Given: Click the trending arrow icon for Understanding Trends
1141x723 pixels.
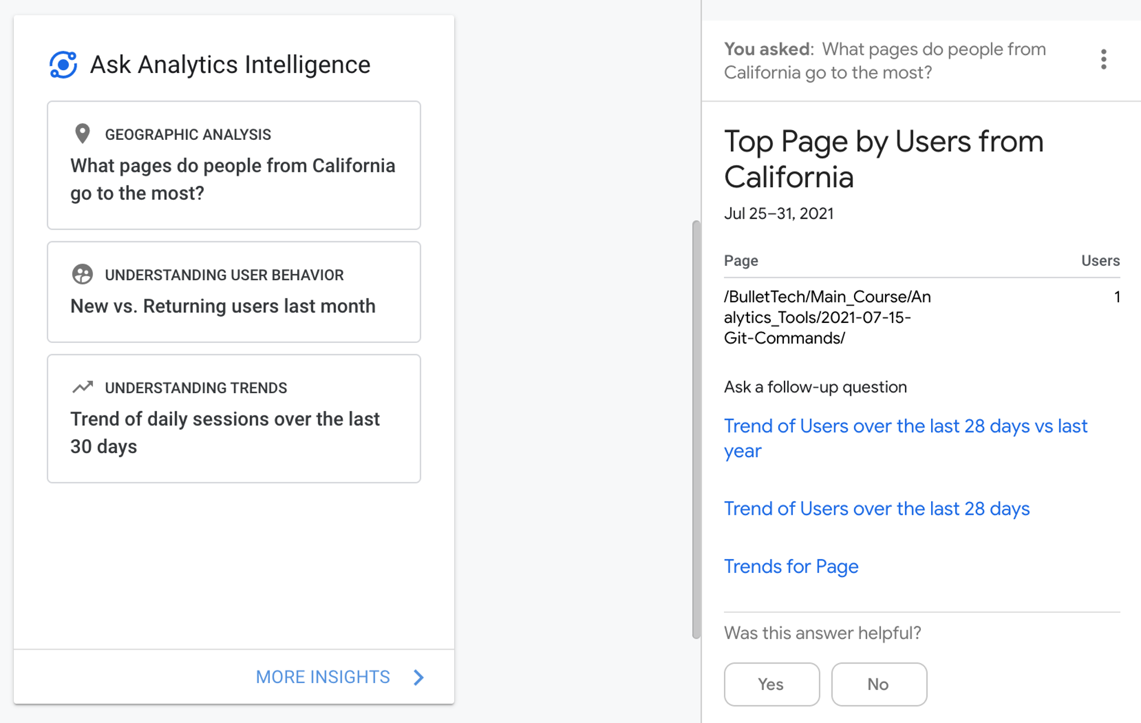Looking at the screenshot, I should 83,387.
